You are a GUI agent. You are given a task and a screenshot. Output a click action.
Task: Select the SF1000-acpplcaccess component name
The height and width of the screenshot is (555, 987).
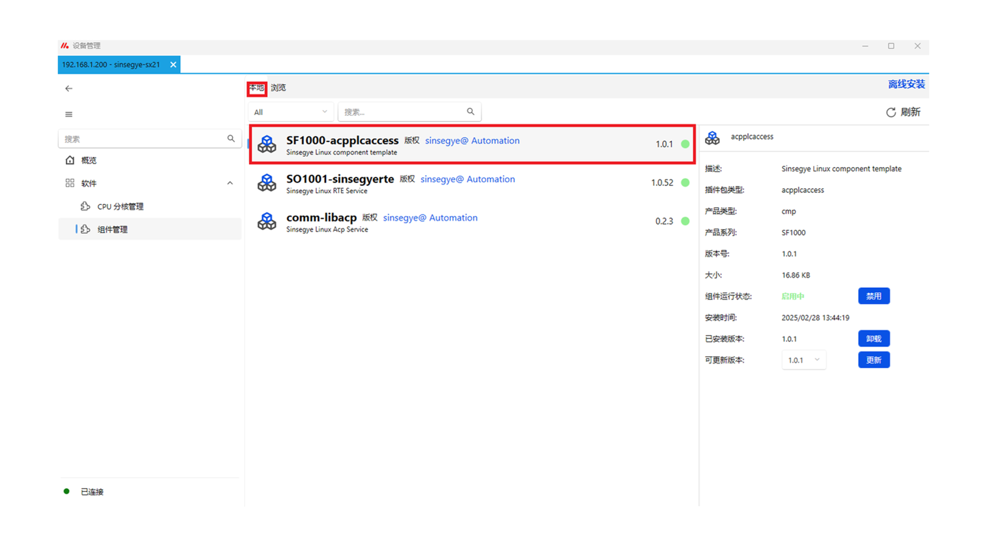click(342, 140)
